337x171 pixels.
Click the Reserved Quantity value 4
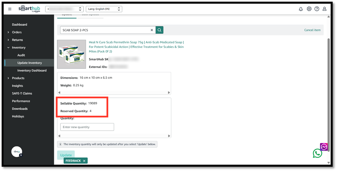[x=91, y=111]
